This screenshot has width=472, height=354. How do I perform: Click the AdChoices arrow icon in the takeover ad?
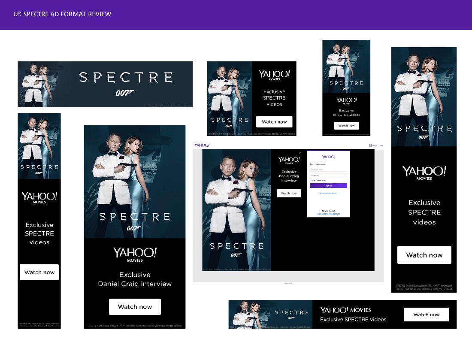coord(300,153)
